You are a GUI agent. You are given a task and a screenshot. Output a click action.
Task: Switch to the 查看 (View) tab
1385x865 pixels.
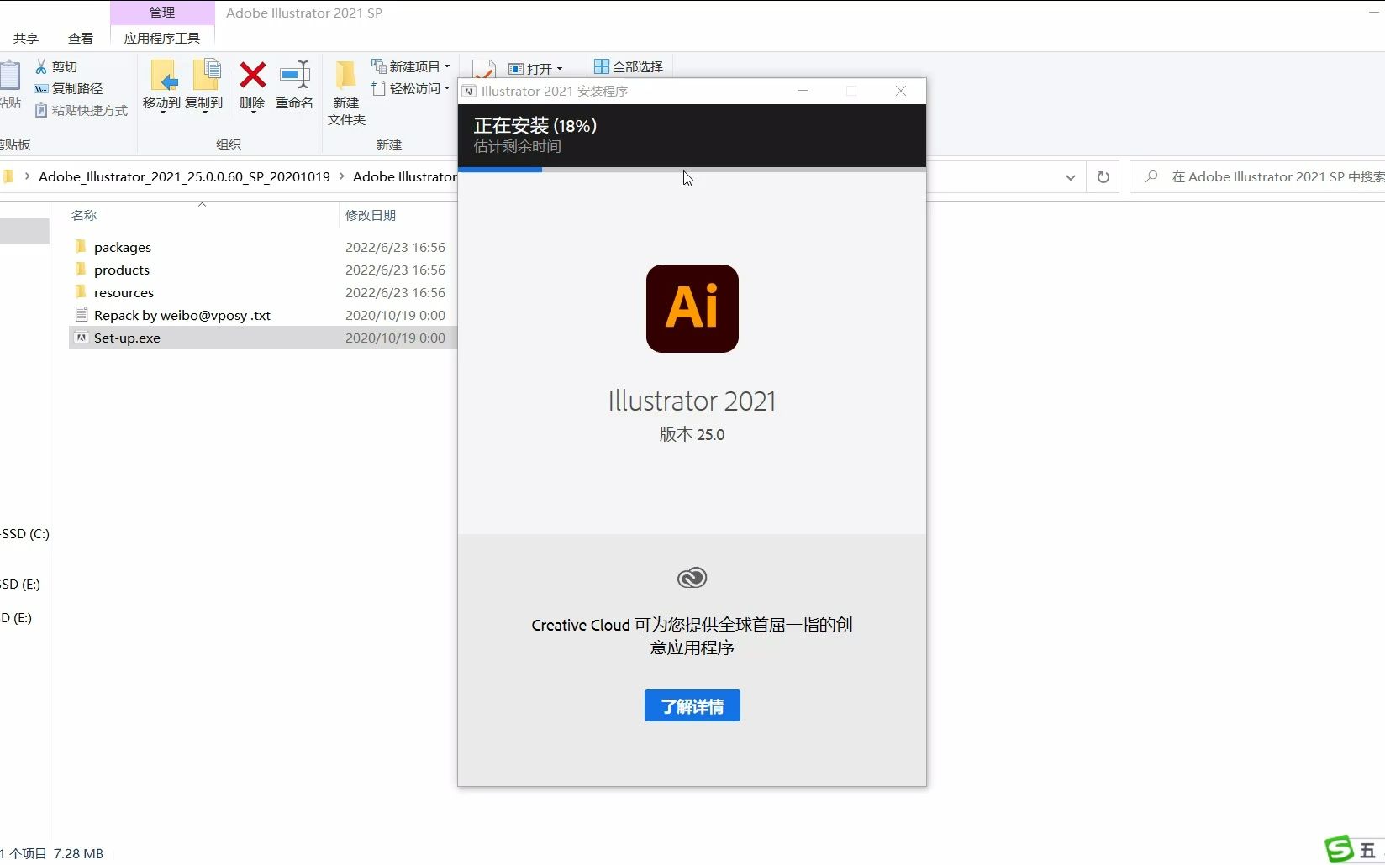pos(80,38)
